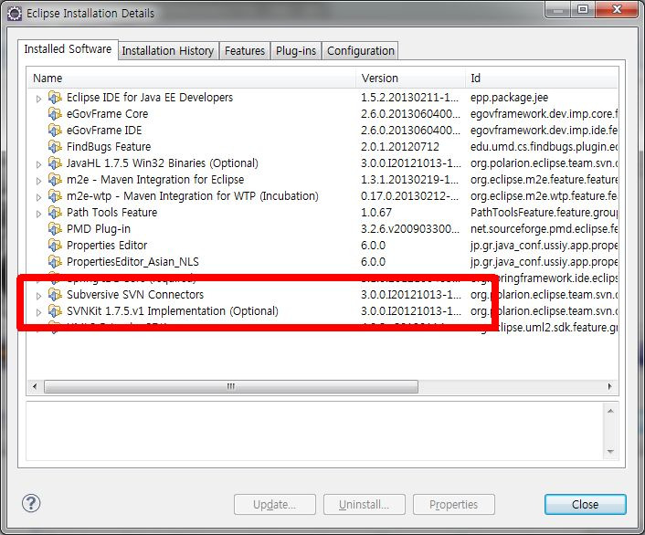The image size is (645, 535).
Task: Expand Eclipse IDE for Java EE Developers
Action: point(38,99)
